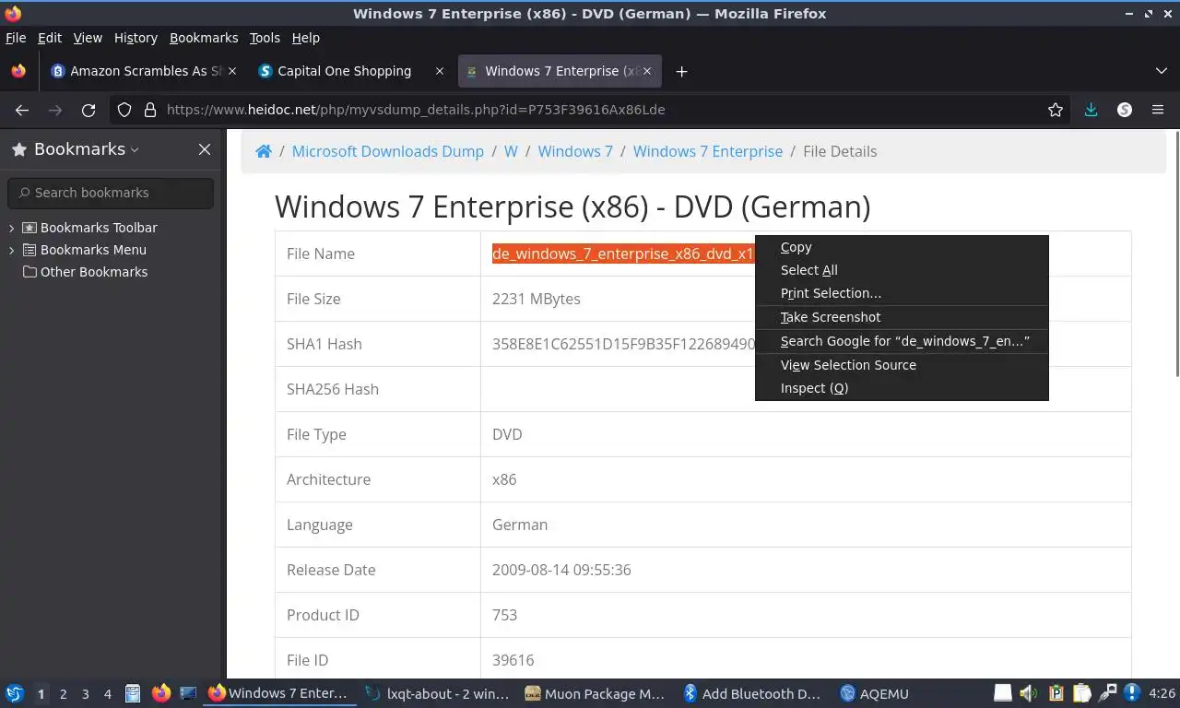Close the Bookmarks sidebar
The width and height of the screenshot is (1180, 708).
[x=205, y=149]
